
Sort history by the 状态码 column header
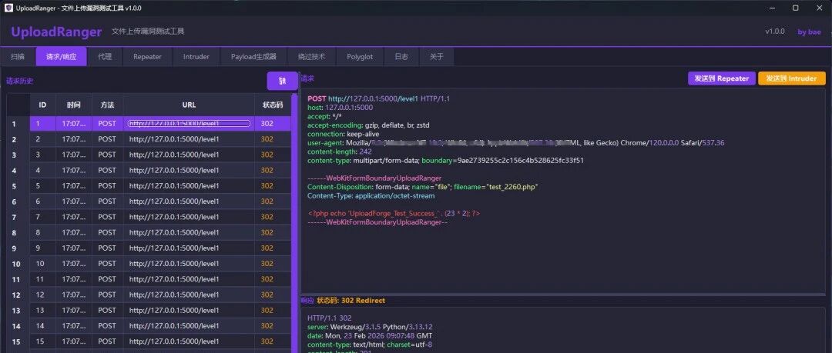tap(273, 105)
